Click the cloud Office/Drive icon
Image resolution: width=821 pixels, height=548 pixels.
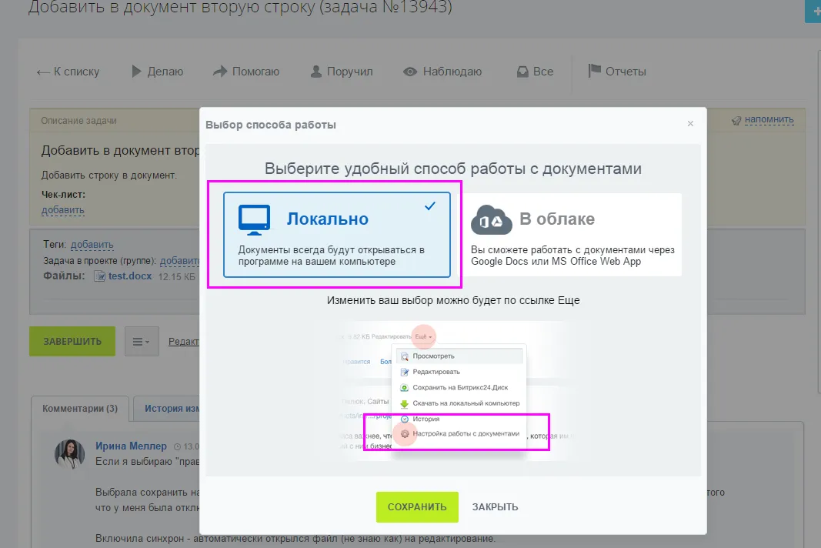tap(492, 219)
